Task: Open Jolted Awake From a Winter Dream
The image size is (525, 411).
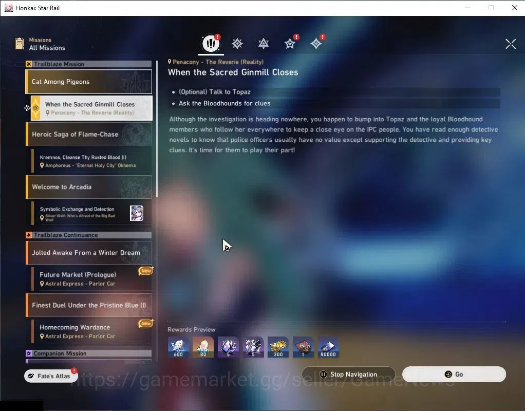Action: point(89,253)
